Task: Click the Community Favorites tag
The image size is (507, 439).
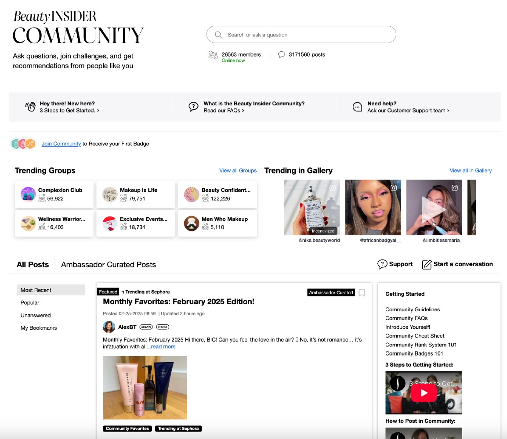Action: (x=127, y=428)
